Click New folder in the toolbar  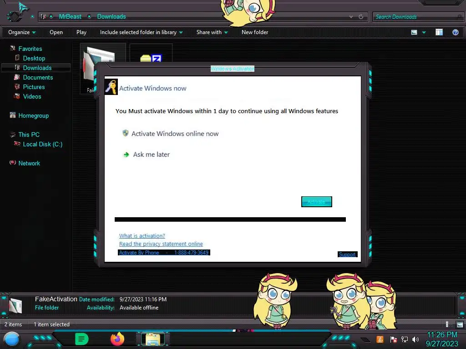tap(255, 32)
